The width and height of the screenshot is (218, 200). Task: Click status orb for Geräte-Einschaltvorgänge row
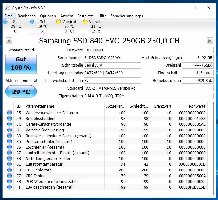(x=10, y=124)
